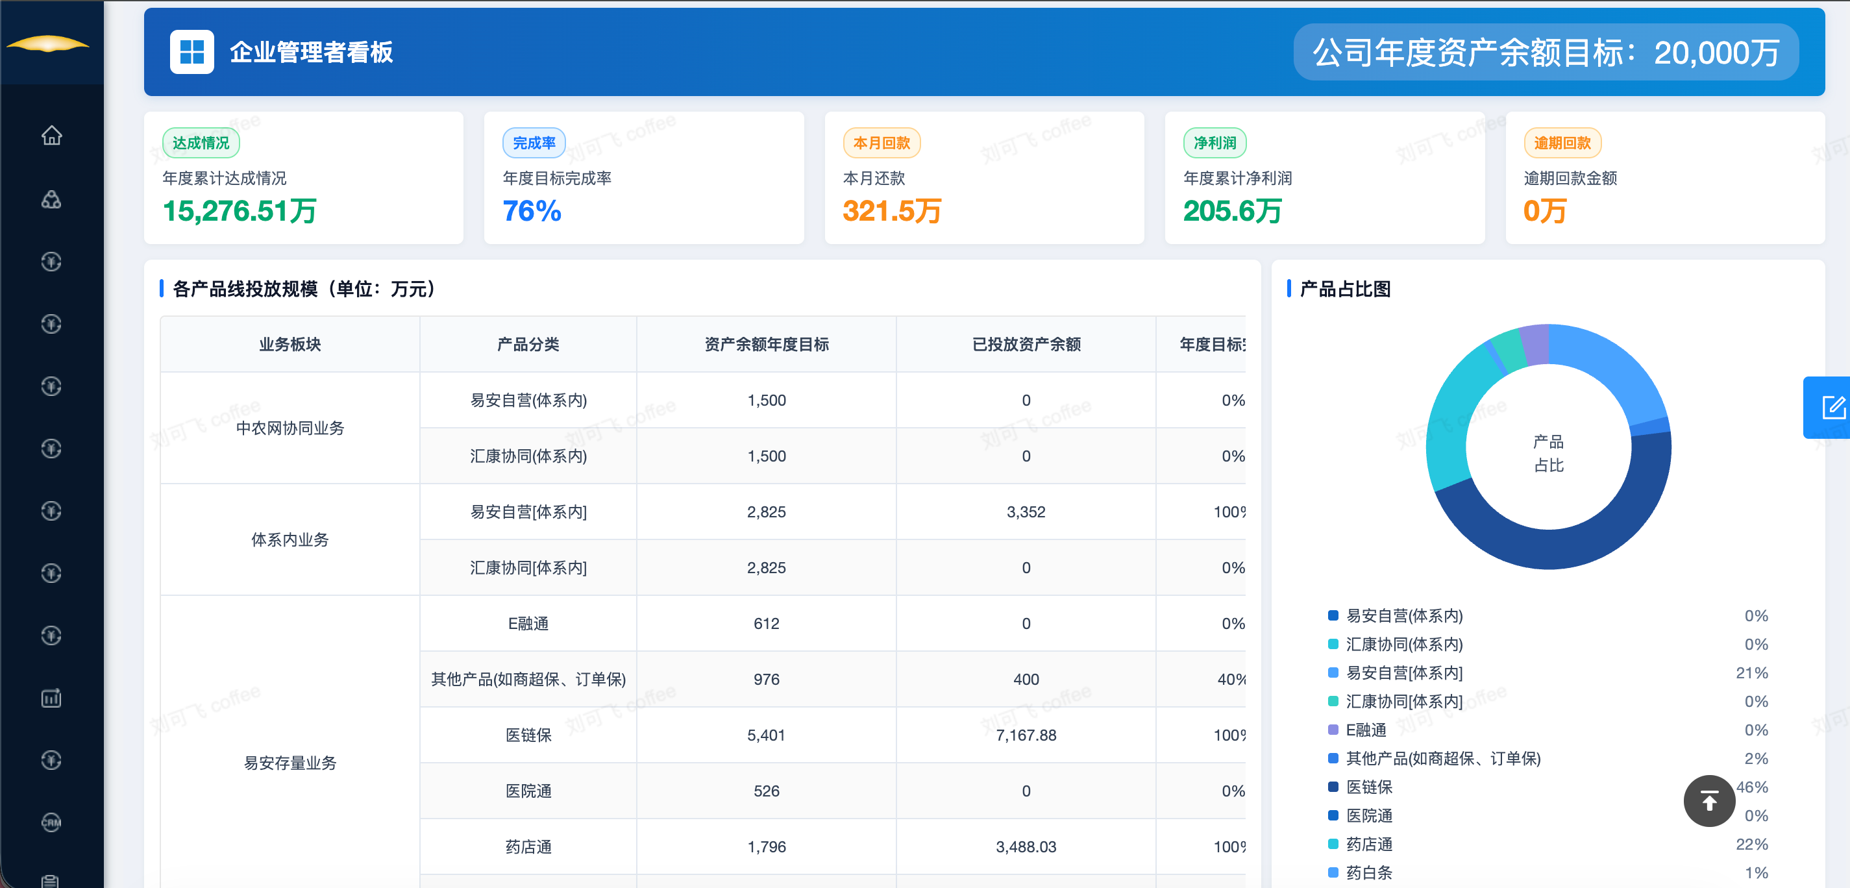1850x888 pixels.
Task: Click the 药店通 table cell
Action: (528, 847)
